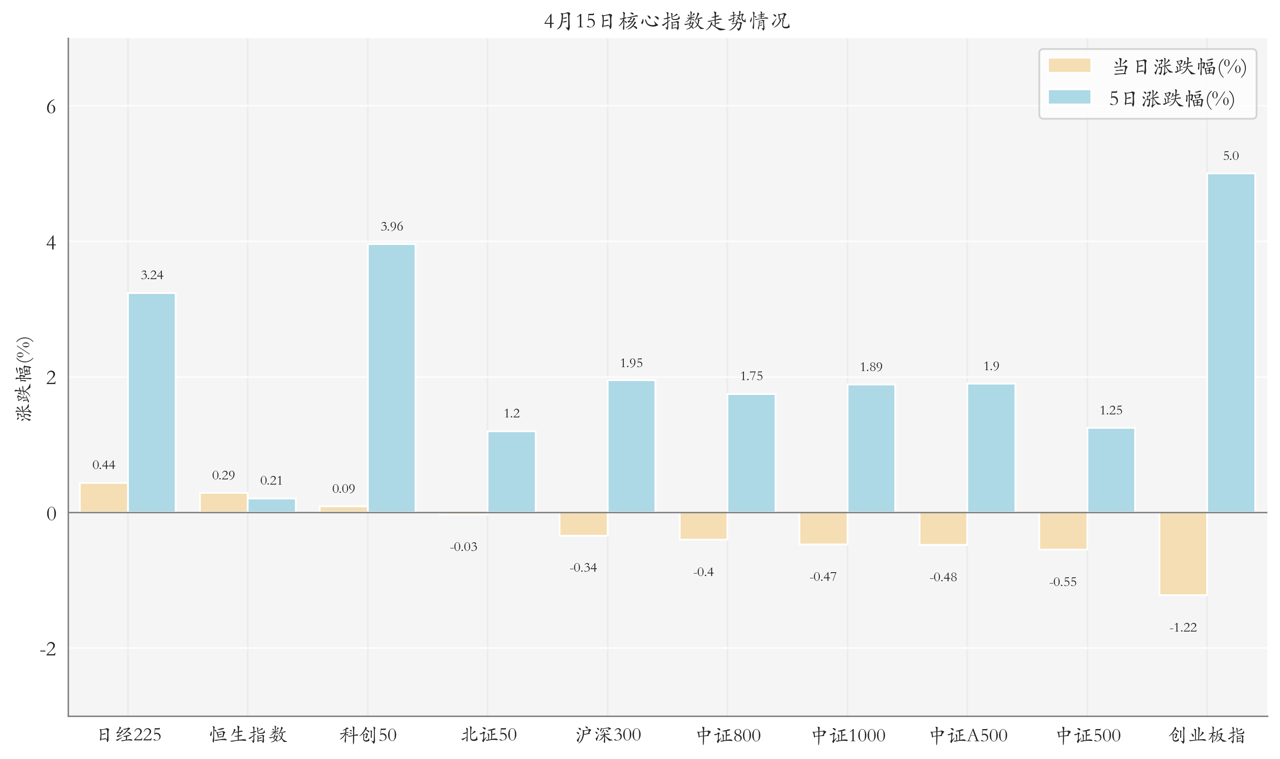Click the chart title 4月15日核心指数走势情况
Image resolution: width=1280 pixels, height=759 pixels.
(x=667, y=21)
